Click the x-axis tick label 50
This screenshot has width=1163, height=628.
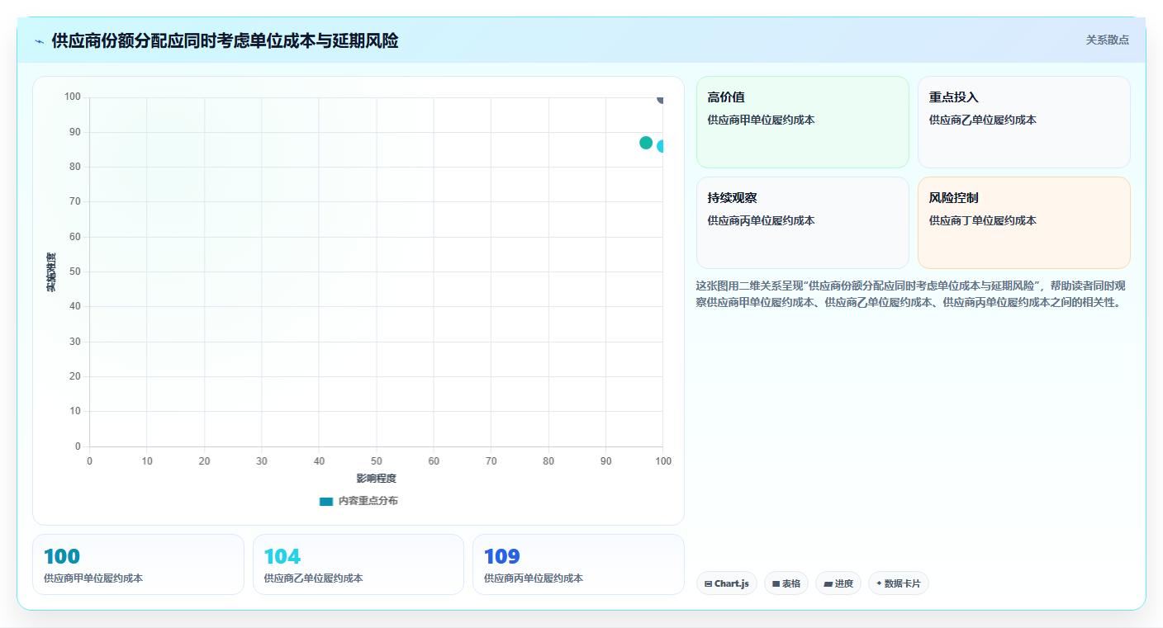pyautogui.click(x=377, y=460)
